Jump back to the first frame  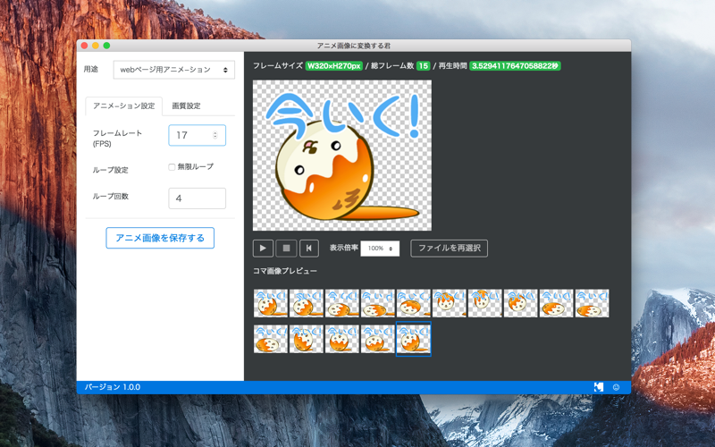[x=309, y=249]
